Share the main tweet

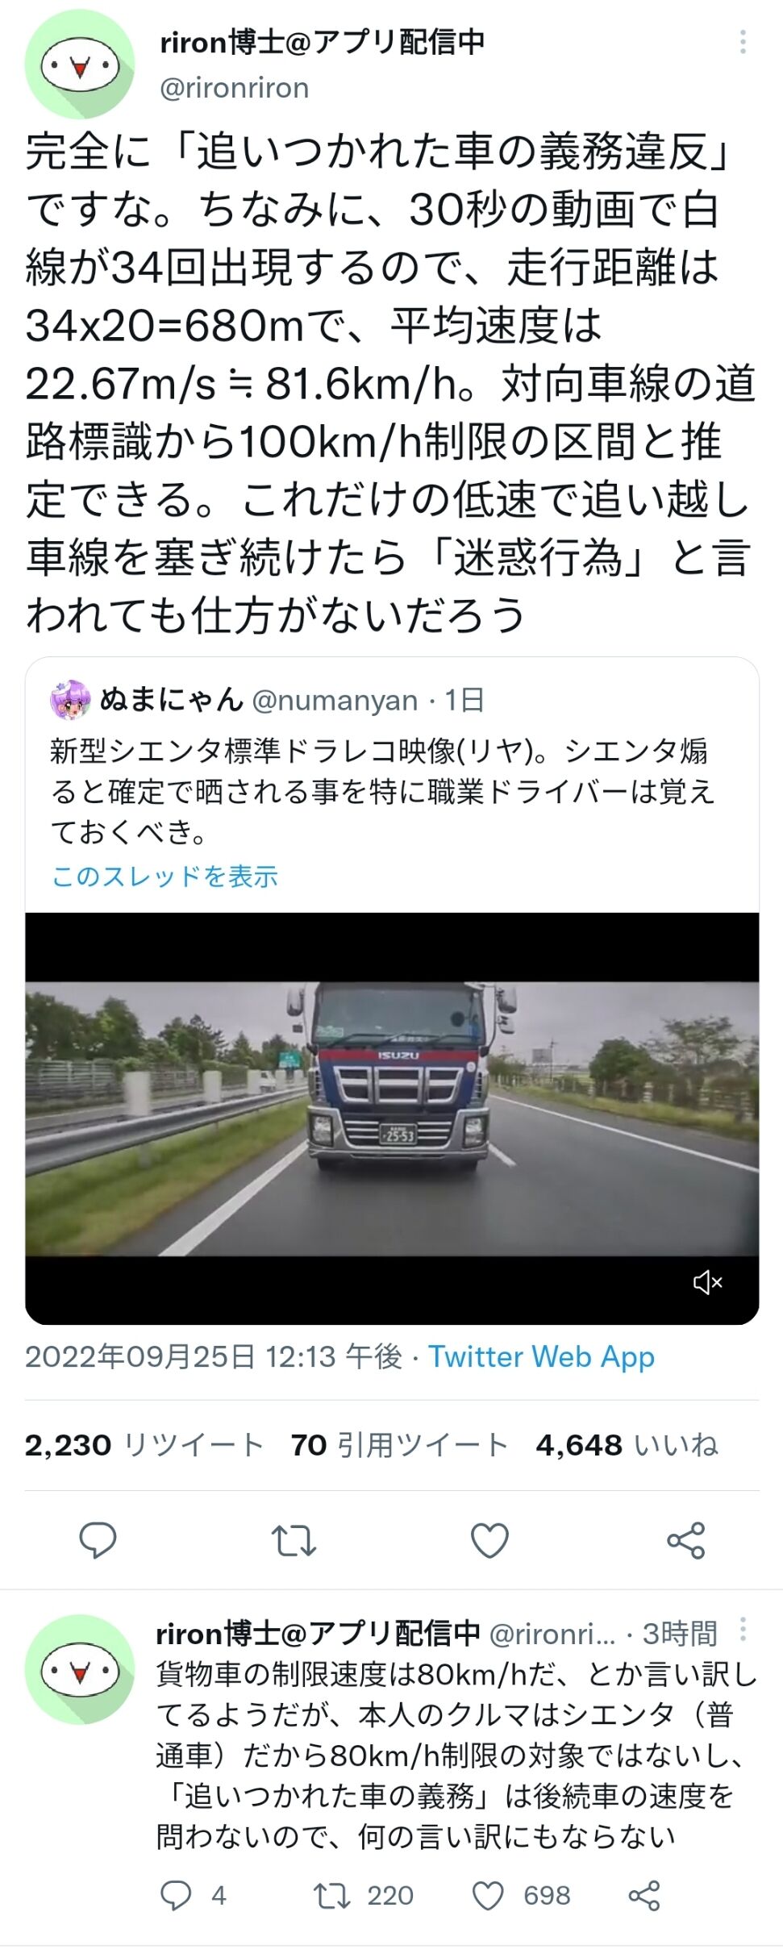686,1540
